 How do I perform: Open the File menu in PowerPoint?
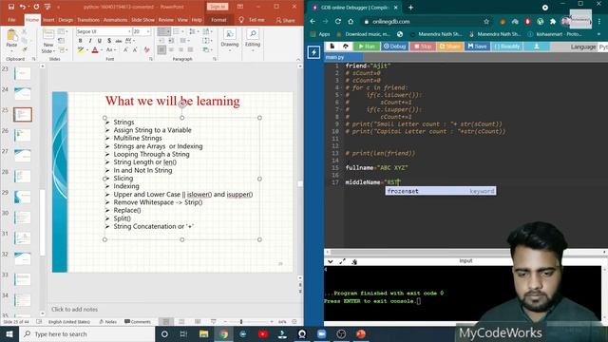pos(11,20)
